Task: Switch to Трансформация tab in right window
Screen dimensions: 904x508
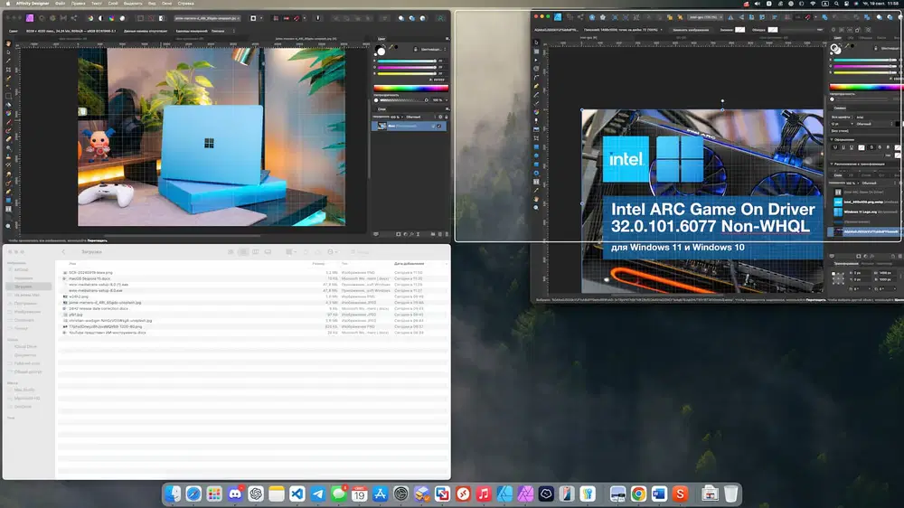Action: coord(846,264)
